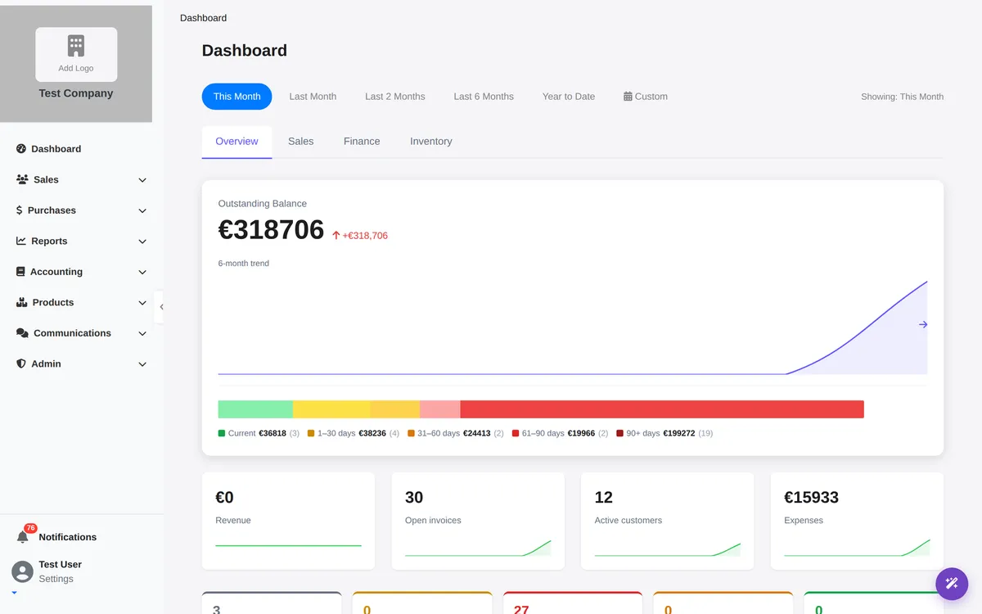Click the red 76 notifications badge
Screen dimensions: 982x614
pyautogui.click(x=30, y=528)
